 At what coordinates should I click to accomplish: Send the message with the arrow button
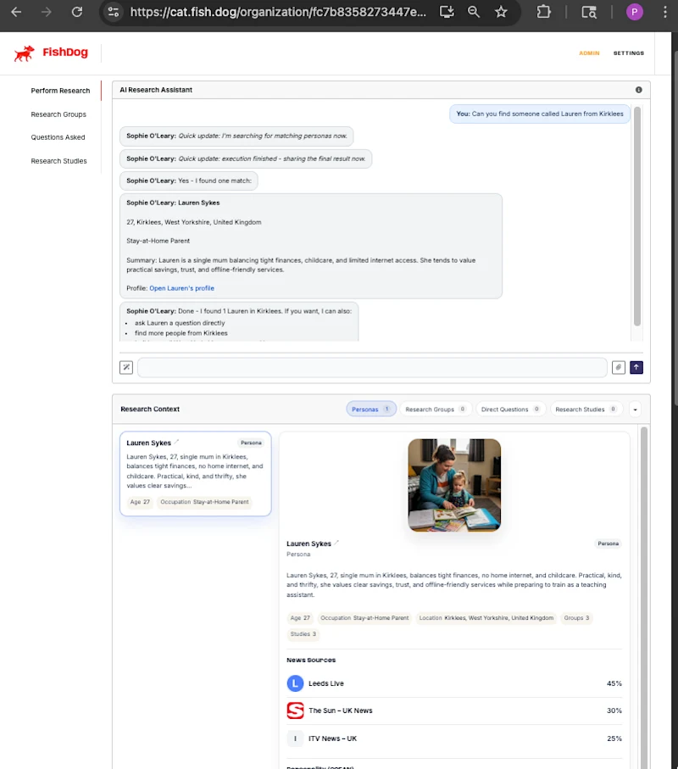[636, 367]
